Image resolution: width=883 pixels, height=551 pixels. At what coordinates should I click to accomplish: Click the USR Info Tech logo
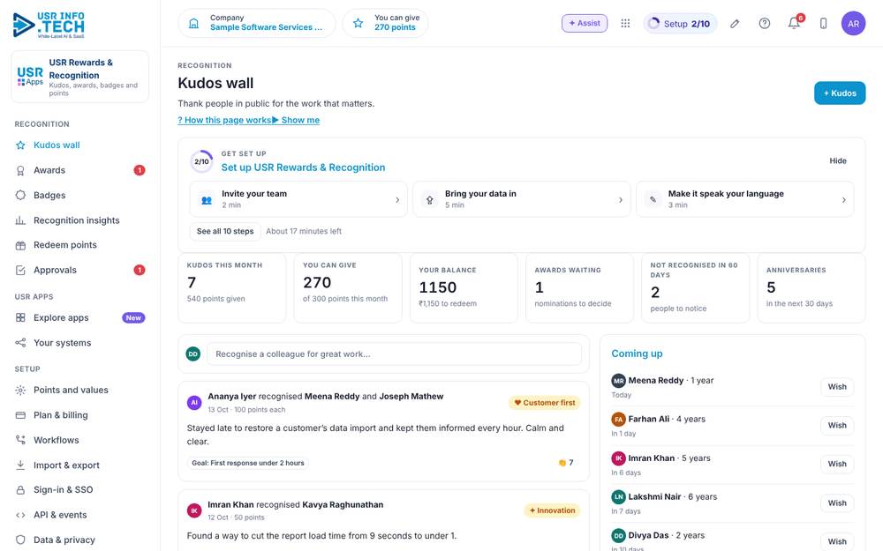[49, 25]
